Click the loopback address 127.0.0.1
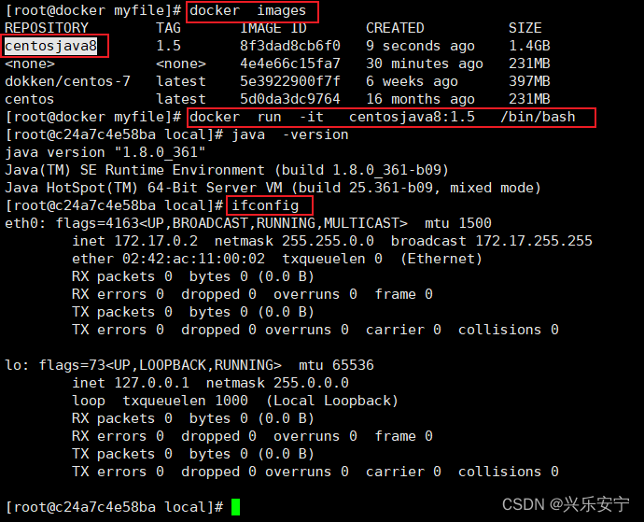Screen dimensions: 644x522 [x=151, y=383]
